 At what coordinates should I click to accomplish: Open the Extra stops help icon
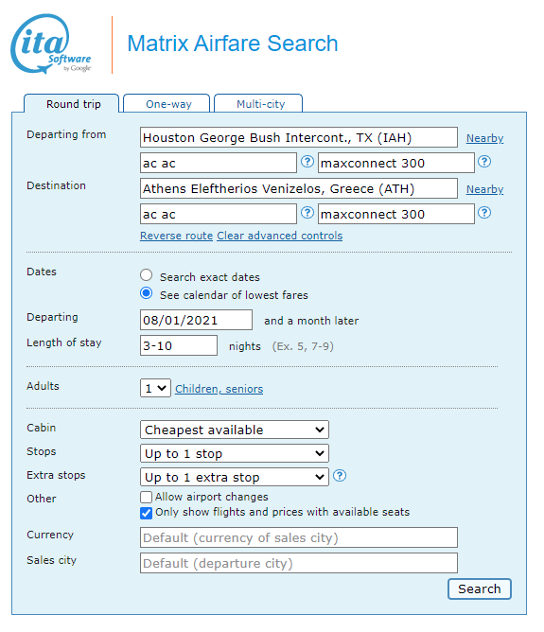pyautogui.click(x=340, y=476)
